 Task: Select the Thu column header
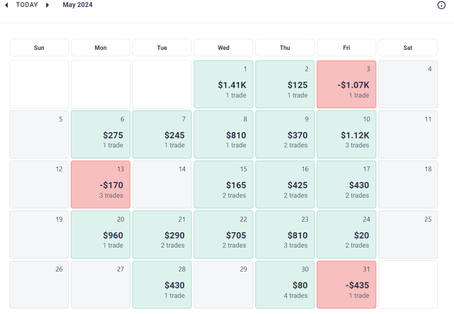click(x=285, y=48)
